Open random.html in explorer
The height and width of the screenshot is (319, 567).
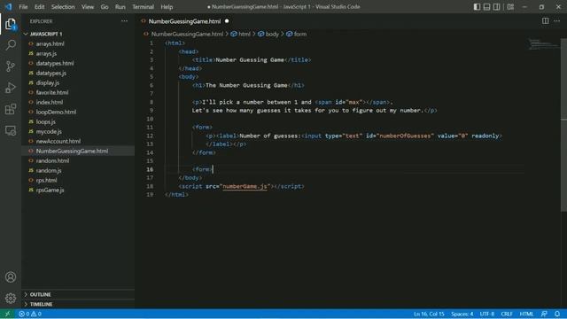click(52, 161)
